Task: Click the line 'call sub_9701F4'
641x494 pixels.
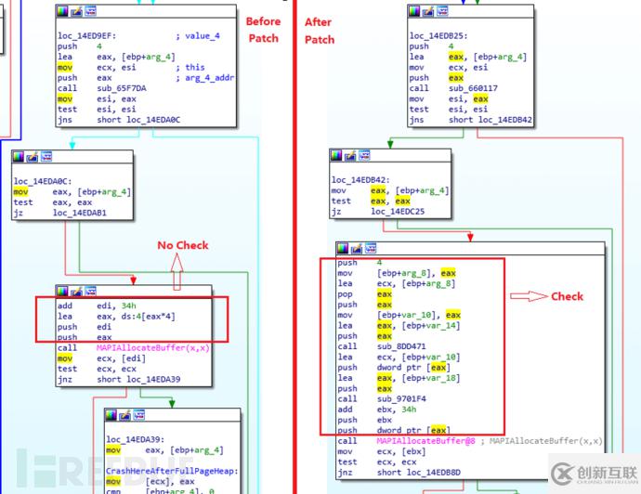Action: (x=382, y=398)
